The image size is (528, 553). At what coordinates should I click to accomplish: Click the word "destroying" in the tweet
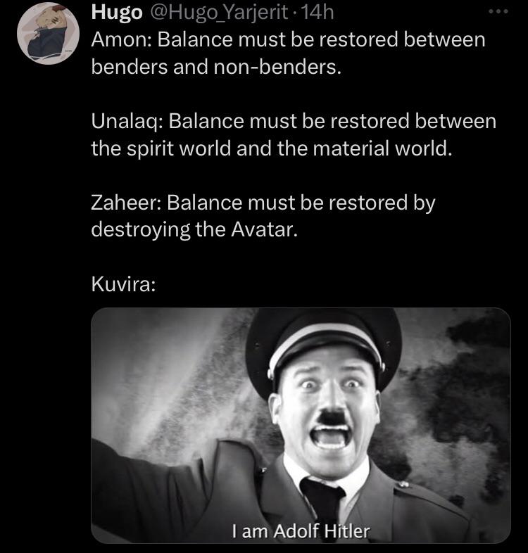[140, 230]
